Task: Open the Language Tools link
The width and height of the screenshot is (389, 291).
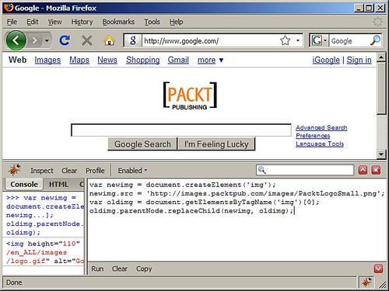Action: 320,144
